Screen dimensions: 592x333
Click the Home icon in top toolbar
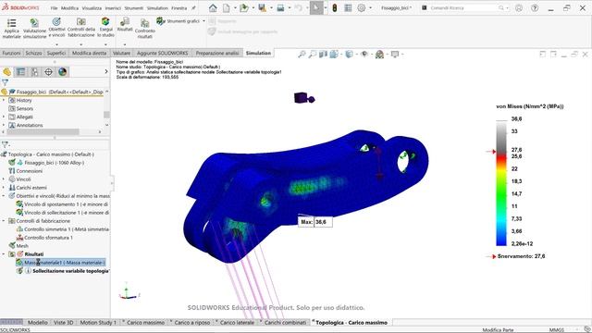[x=213, y=7]
